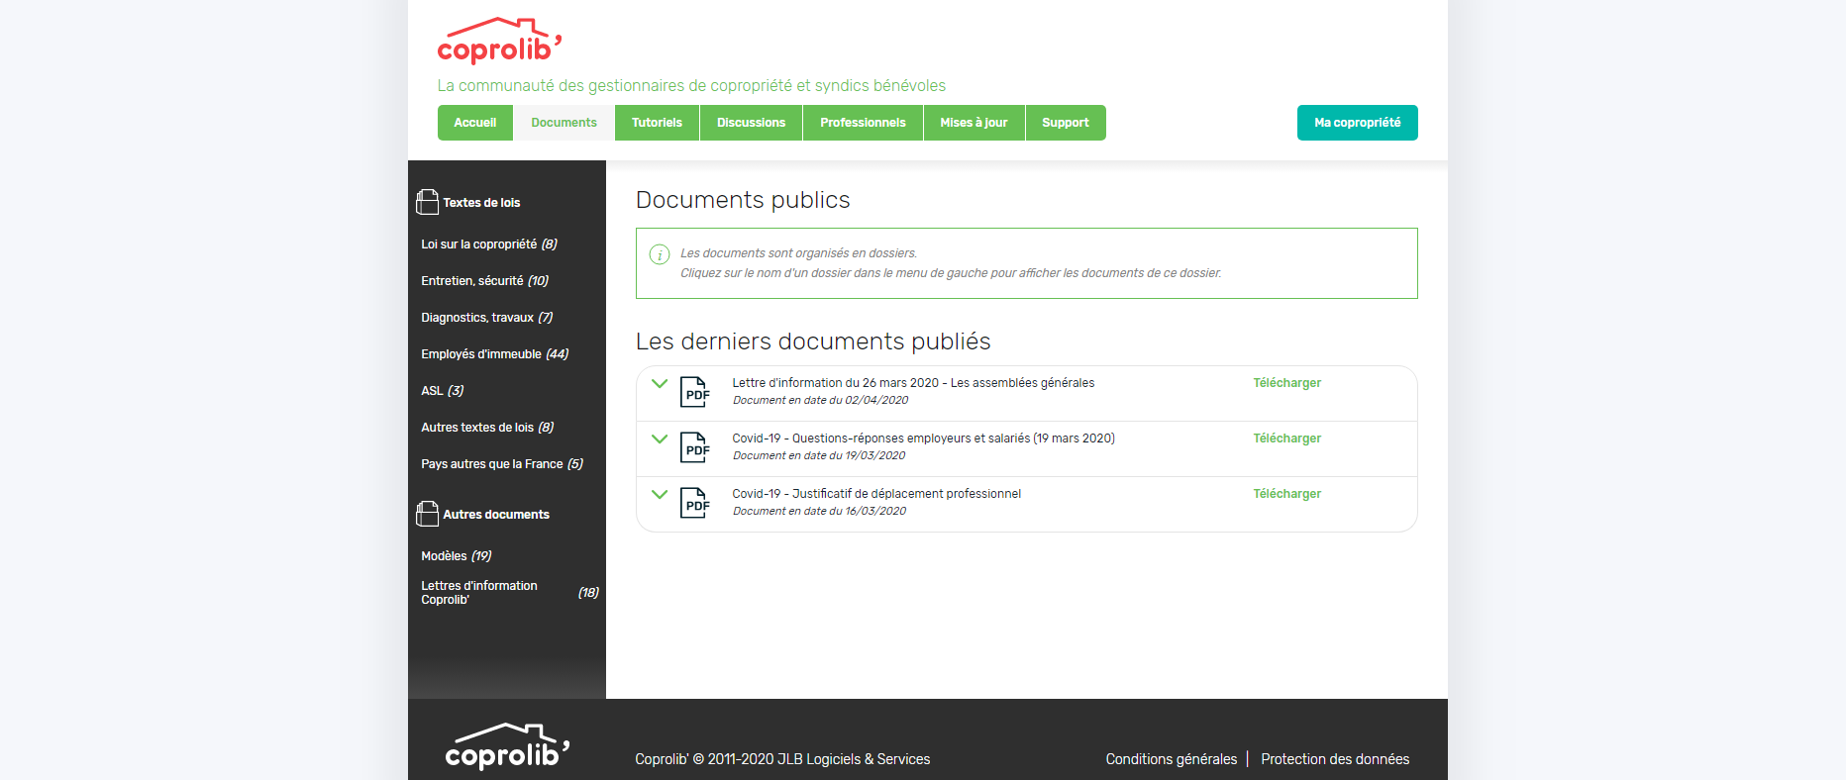Switch to the Discussions tab
Screen dimensions: 1846x780
(x=751, y=123)
